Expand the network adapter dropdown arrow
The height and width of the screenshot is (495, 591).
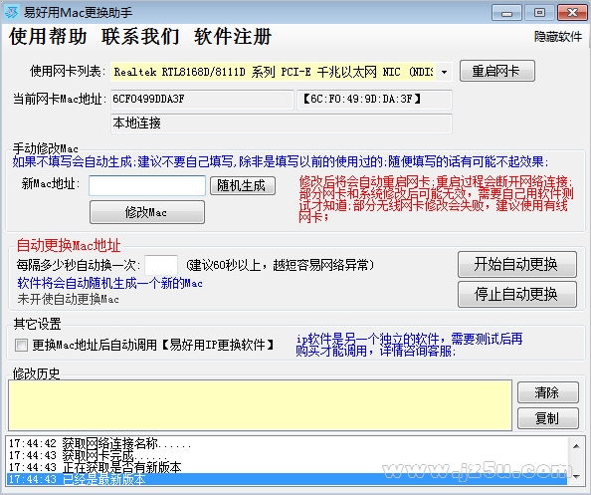click(x=444, y=72)
